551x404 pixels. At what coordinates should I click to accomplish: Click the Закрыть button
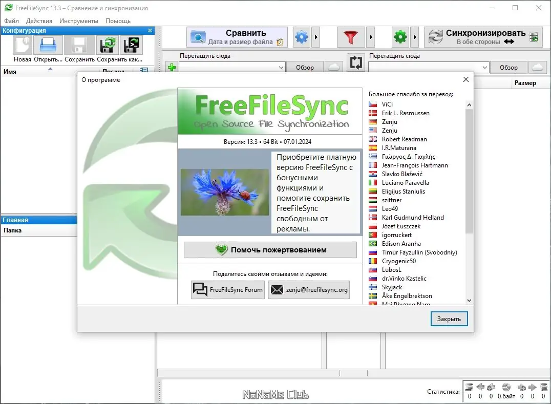(449, 319)
